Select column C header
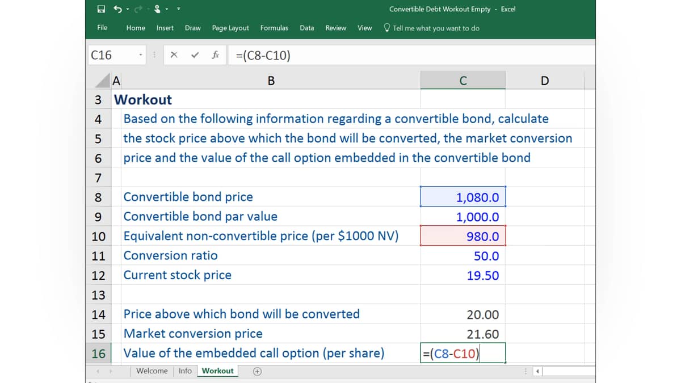The height and width of the screenshot is (383, 681). coord(463,81)
